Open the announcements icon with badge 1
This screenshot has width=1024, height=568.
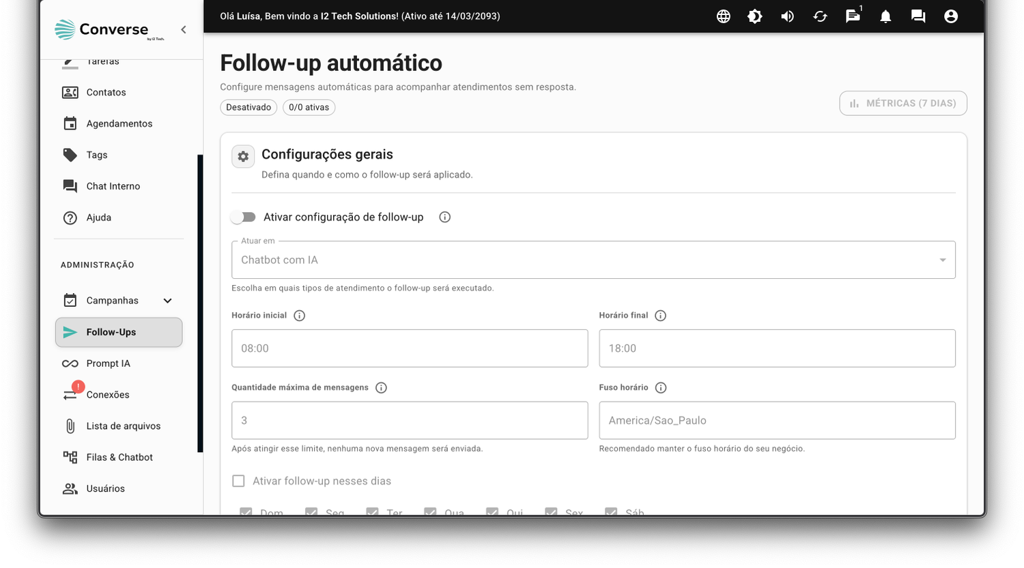pyautogui.click(x=853, y=16)
